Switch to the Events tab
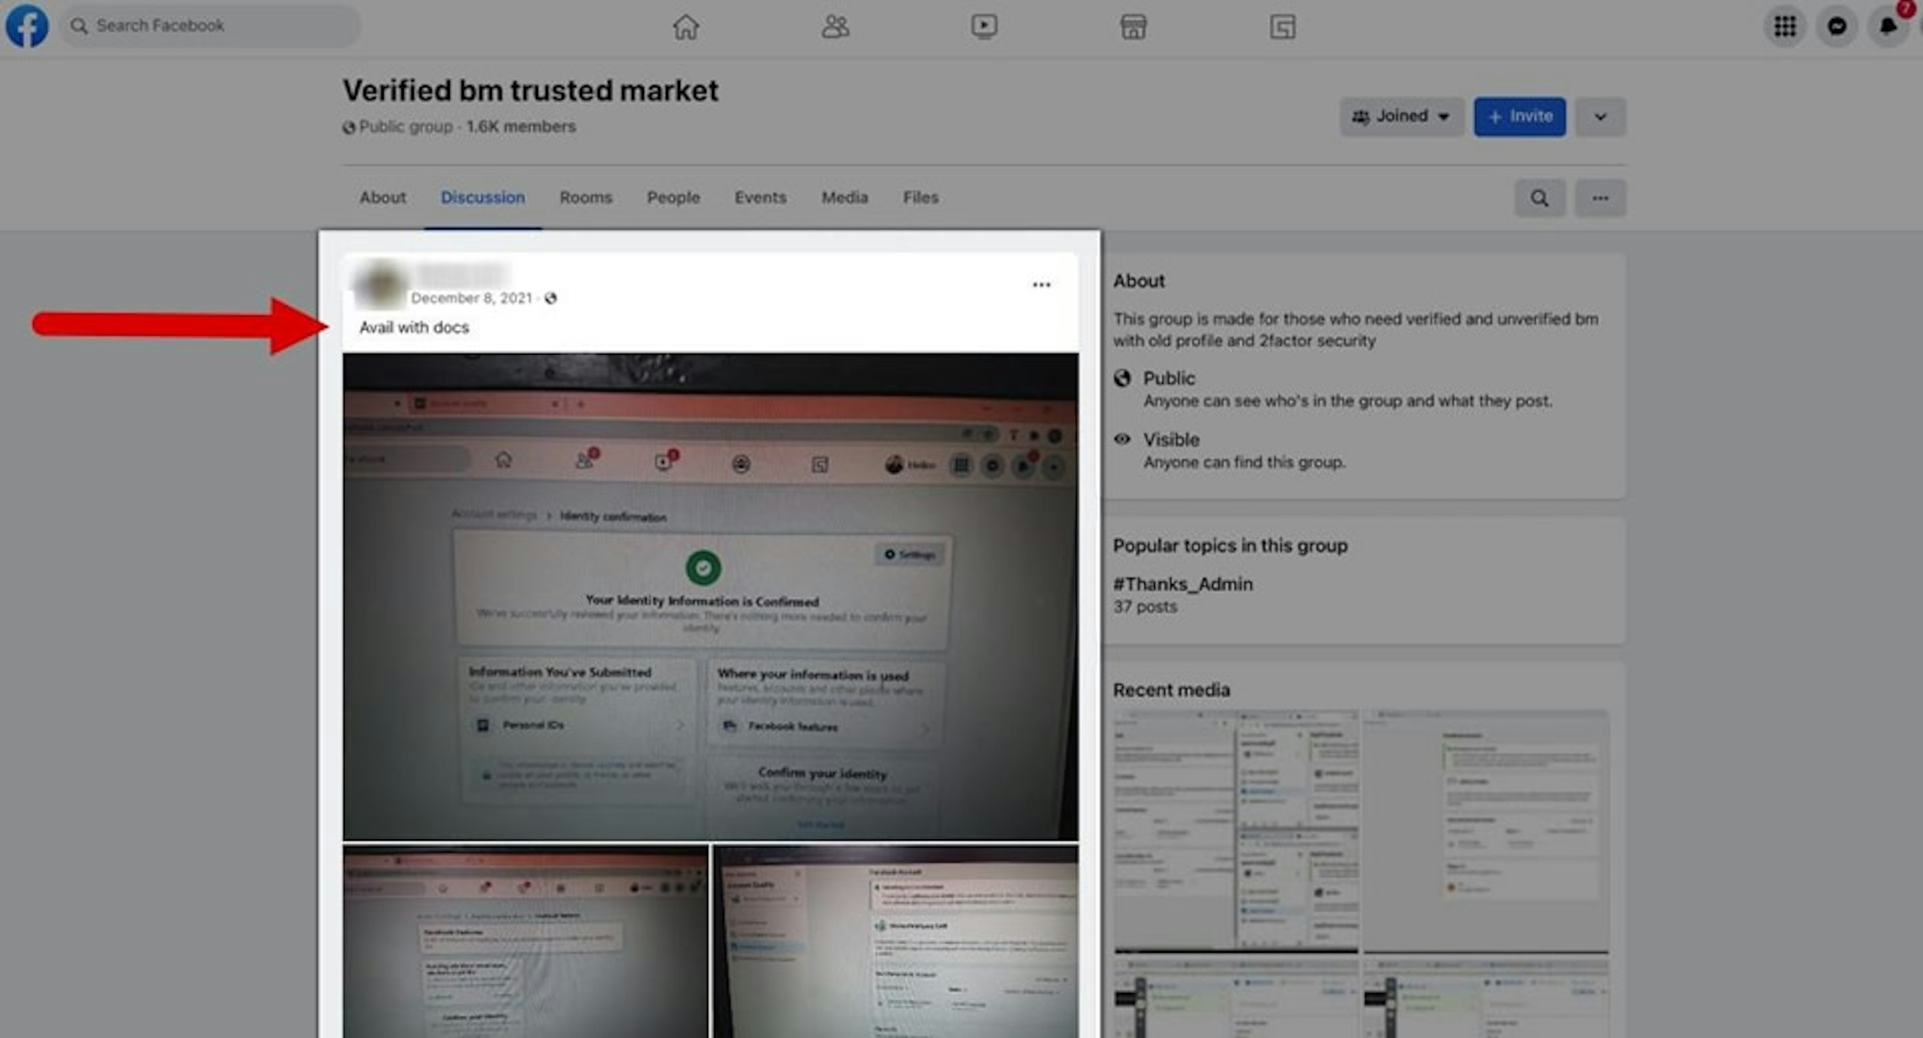Screen dimensions: 1923x1038 click(x=760, y=197)
